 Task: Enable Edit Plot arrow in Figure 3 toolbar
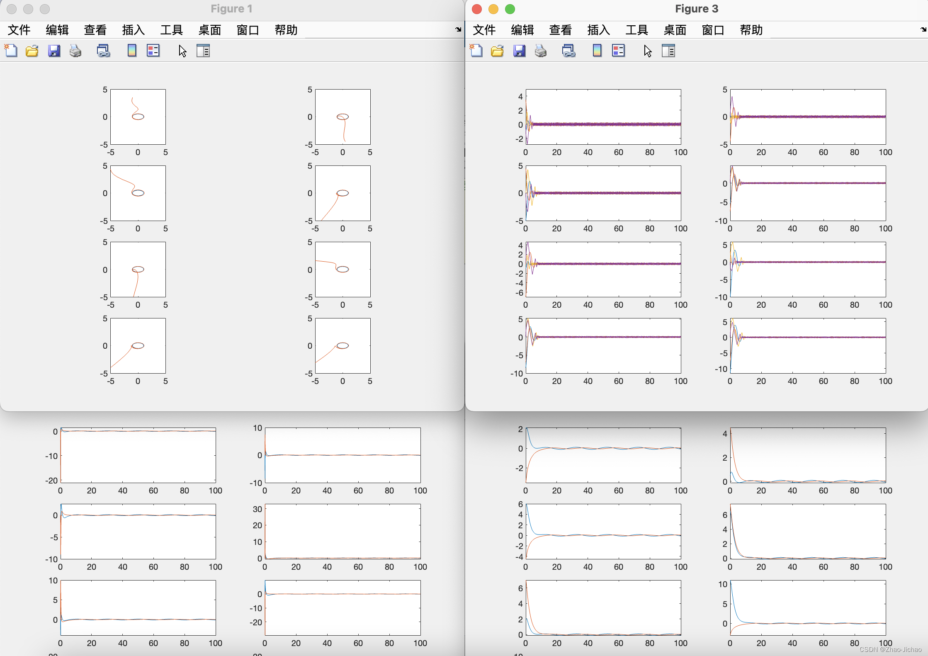coord(648,51)
